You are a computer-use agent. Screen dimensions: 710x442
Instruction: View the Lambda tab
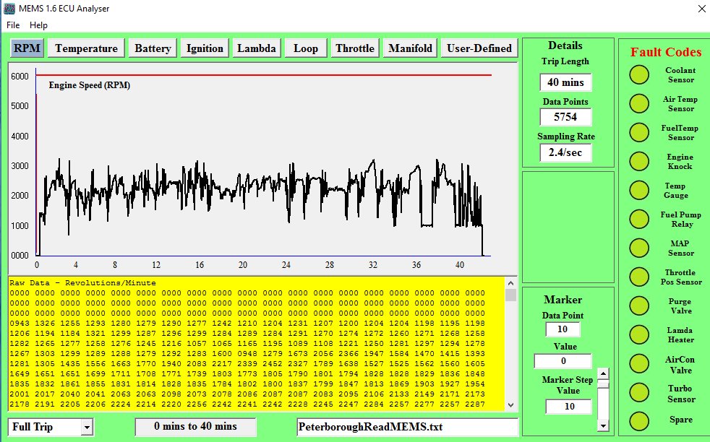pos(256,48)
